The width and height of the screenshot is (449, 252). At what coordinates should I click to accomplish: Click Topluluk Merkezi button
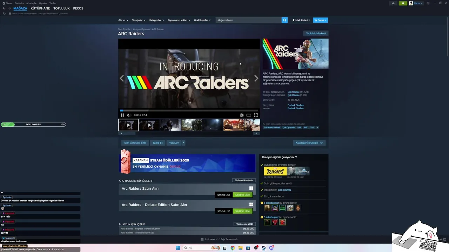316,34
